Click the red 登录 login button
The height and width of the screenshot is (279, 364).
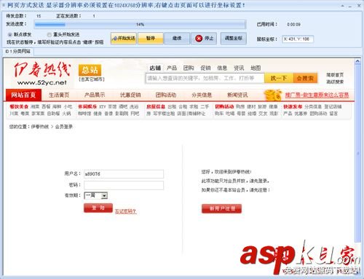98,208
